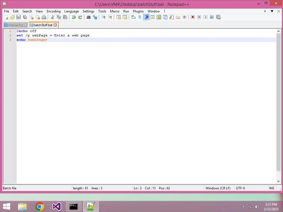Open the Settings menu
This screenshot has width=283, height=212.
coord(88,11)
